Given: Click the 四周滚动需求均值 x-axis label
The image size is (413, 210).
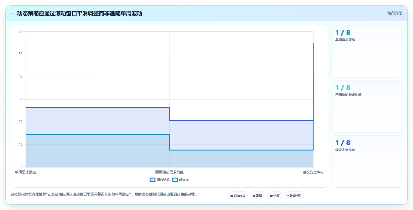Looking at the screenshot, I should [x=169, y=172].
